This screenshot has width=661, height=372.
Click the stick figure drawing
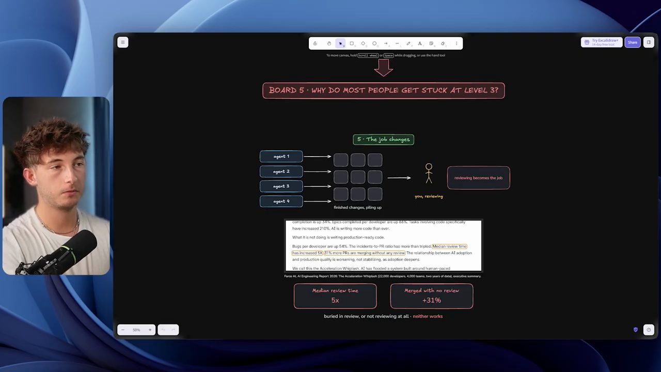[x=429, y=174]
